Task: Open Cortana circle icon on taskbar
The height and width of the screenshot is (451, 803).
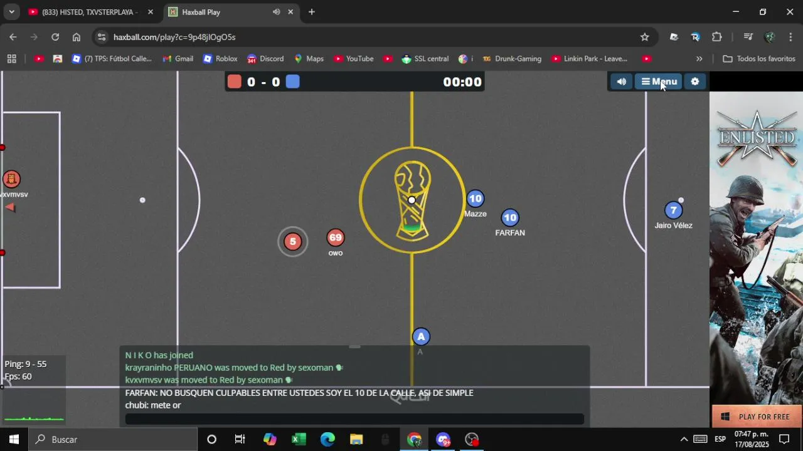Action: [211, 439]
